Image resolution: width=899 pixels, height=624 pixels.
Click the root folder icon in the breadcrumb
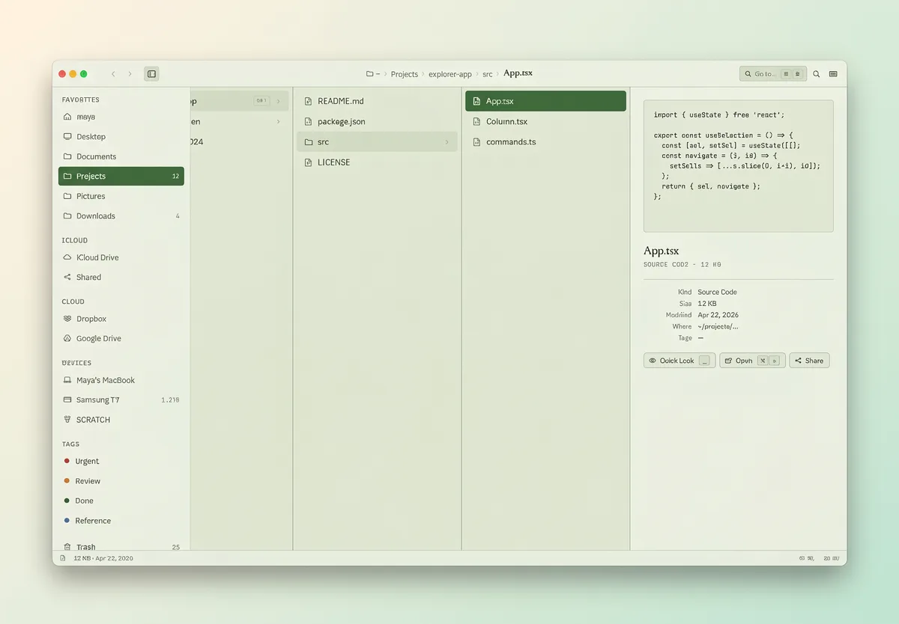(x=370, y=74)
